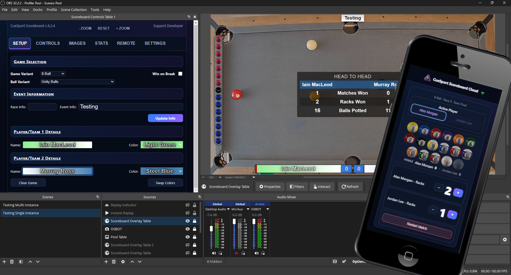
Task: Show the Instant Replay source
Action: [x=188, y=213]
